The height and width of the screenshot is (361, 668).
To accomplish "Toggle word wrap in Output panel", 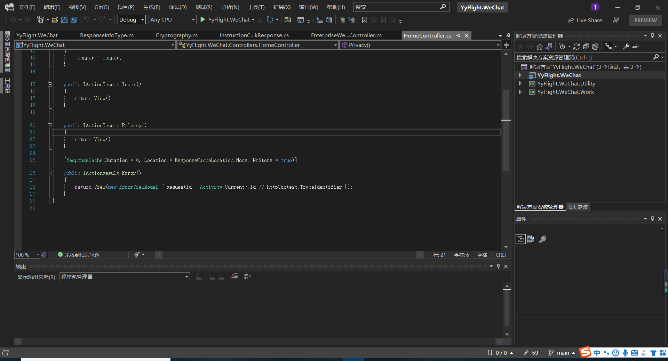I will tap(247, 277).
